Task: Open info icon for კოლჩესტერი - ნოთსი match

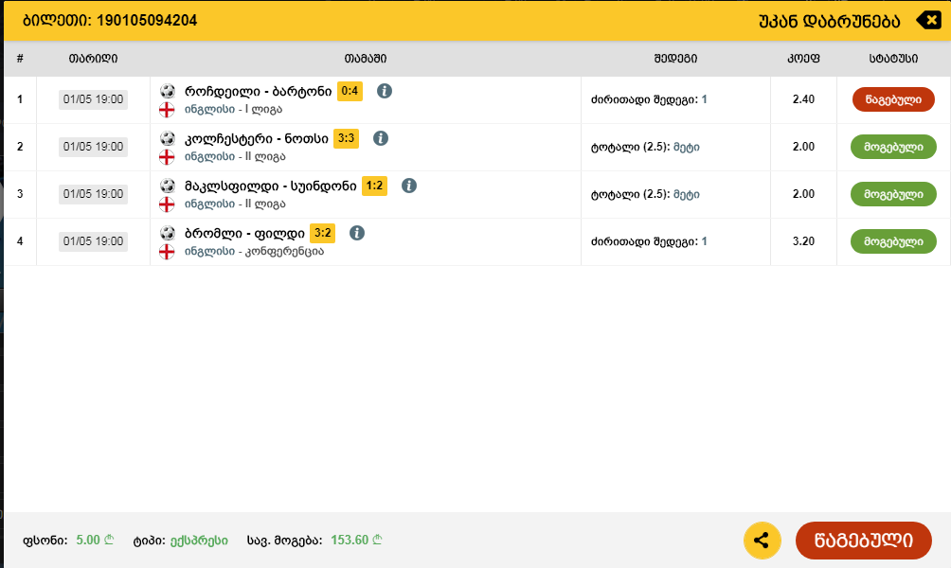Action: [380, 138]
